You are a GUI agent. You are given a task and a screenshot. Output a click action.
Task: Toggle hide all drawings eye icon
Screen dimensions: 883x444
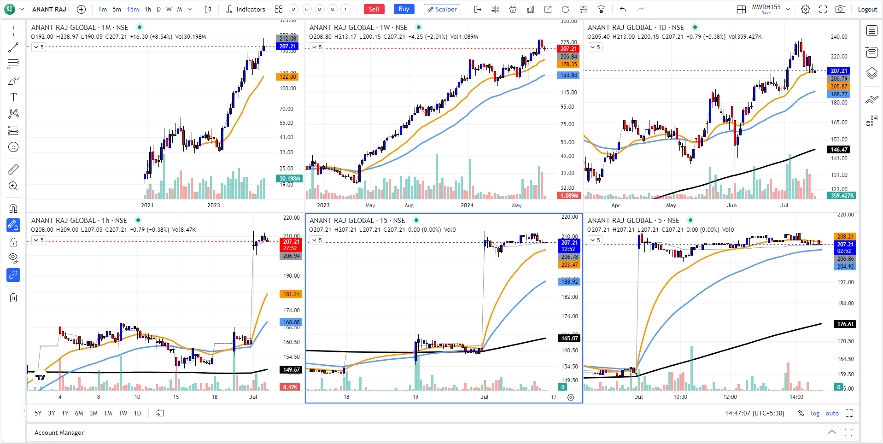point(13,257)
